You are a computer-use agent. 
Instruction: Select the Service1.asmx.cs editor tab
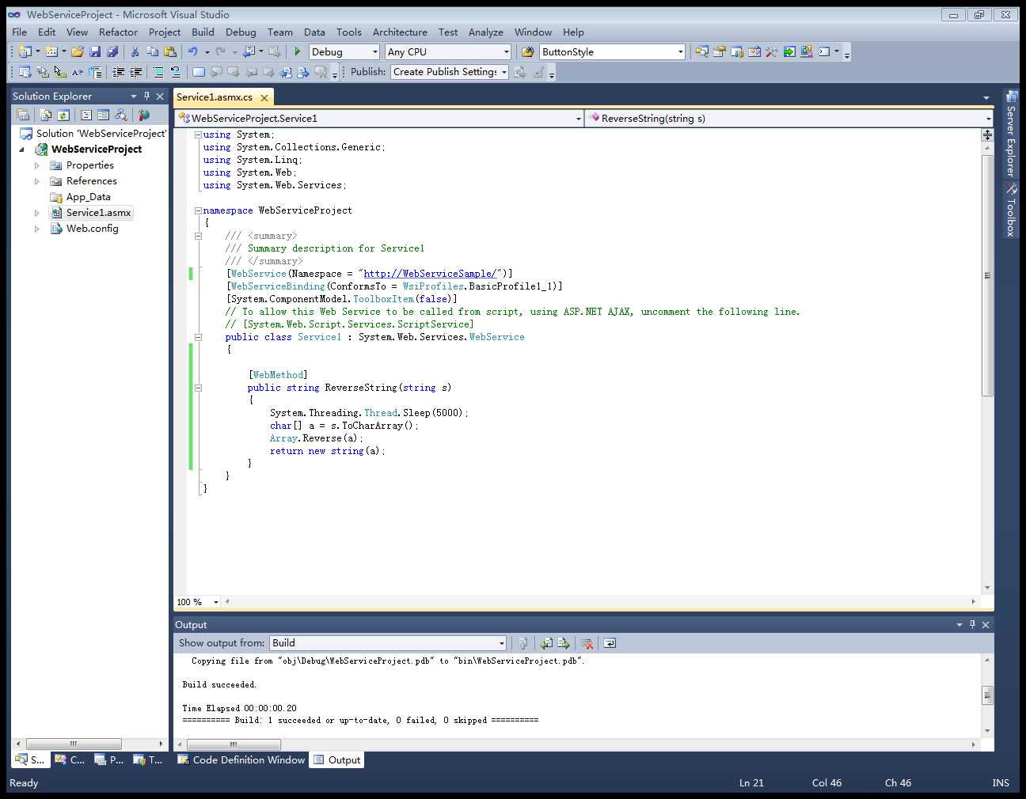coord(215,97)
